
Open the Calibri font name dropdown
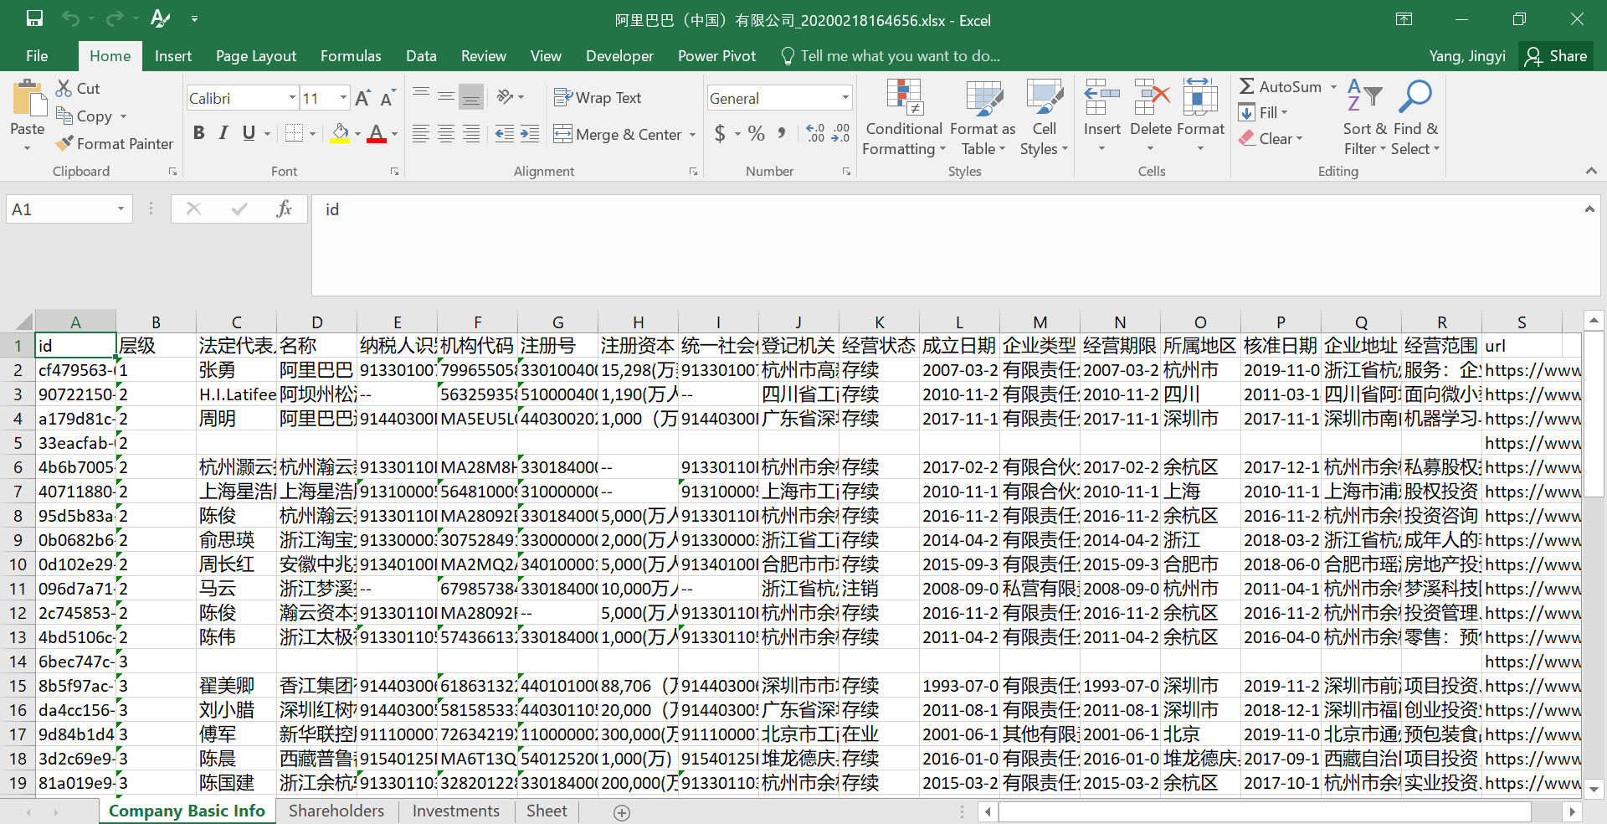point(292,98)
